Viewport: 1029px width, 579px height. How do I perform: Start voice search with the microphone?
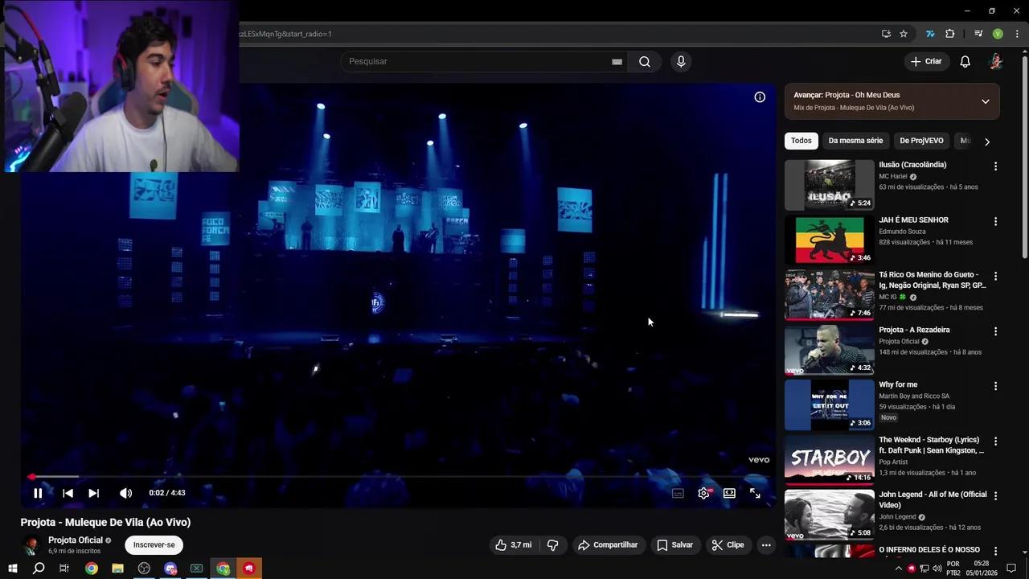click(681, 62)
